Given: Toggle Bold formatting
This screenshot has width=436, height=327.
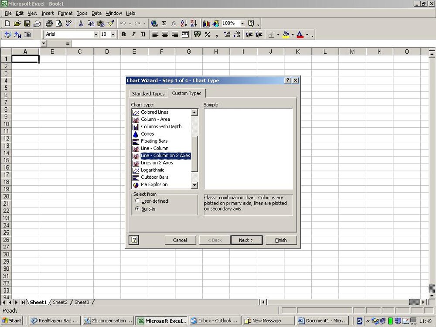Looking at the screenshot, I should pyautogui.click(x=124, y=34).
